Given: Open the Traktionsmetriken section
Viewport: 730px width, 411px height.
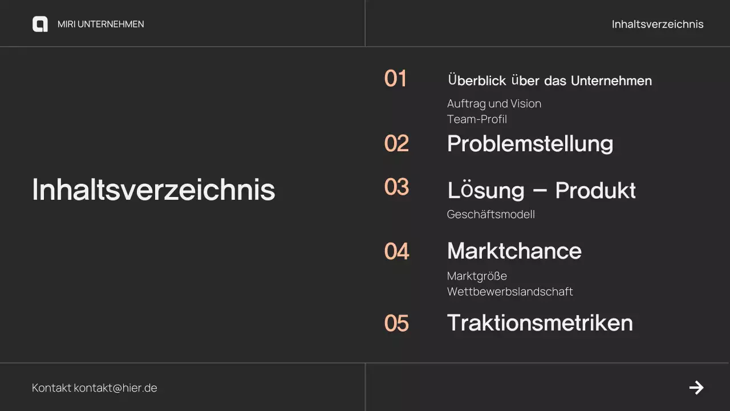Looking at the screenshot, I should pos(540,323).
